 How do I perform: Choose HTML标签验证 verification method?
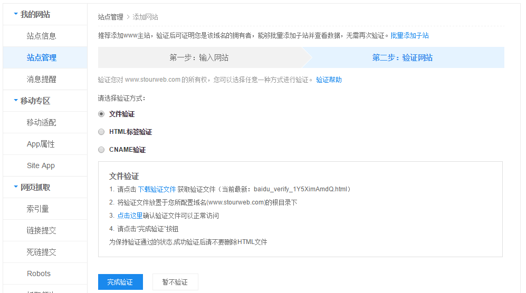tap(101, 132)
